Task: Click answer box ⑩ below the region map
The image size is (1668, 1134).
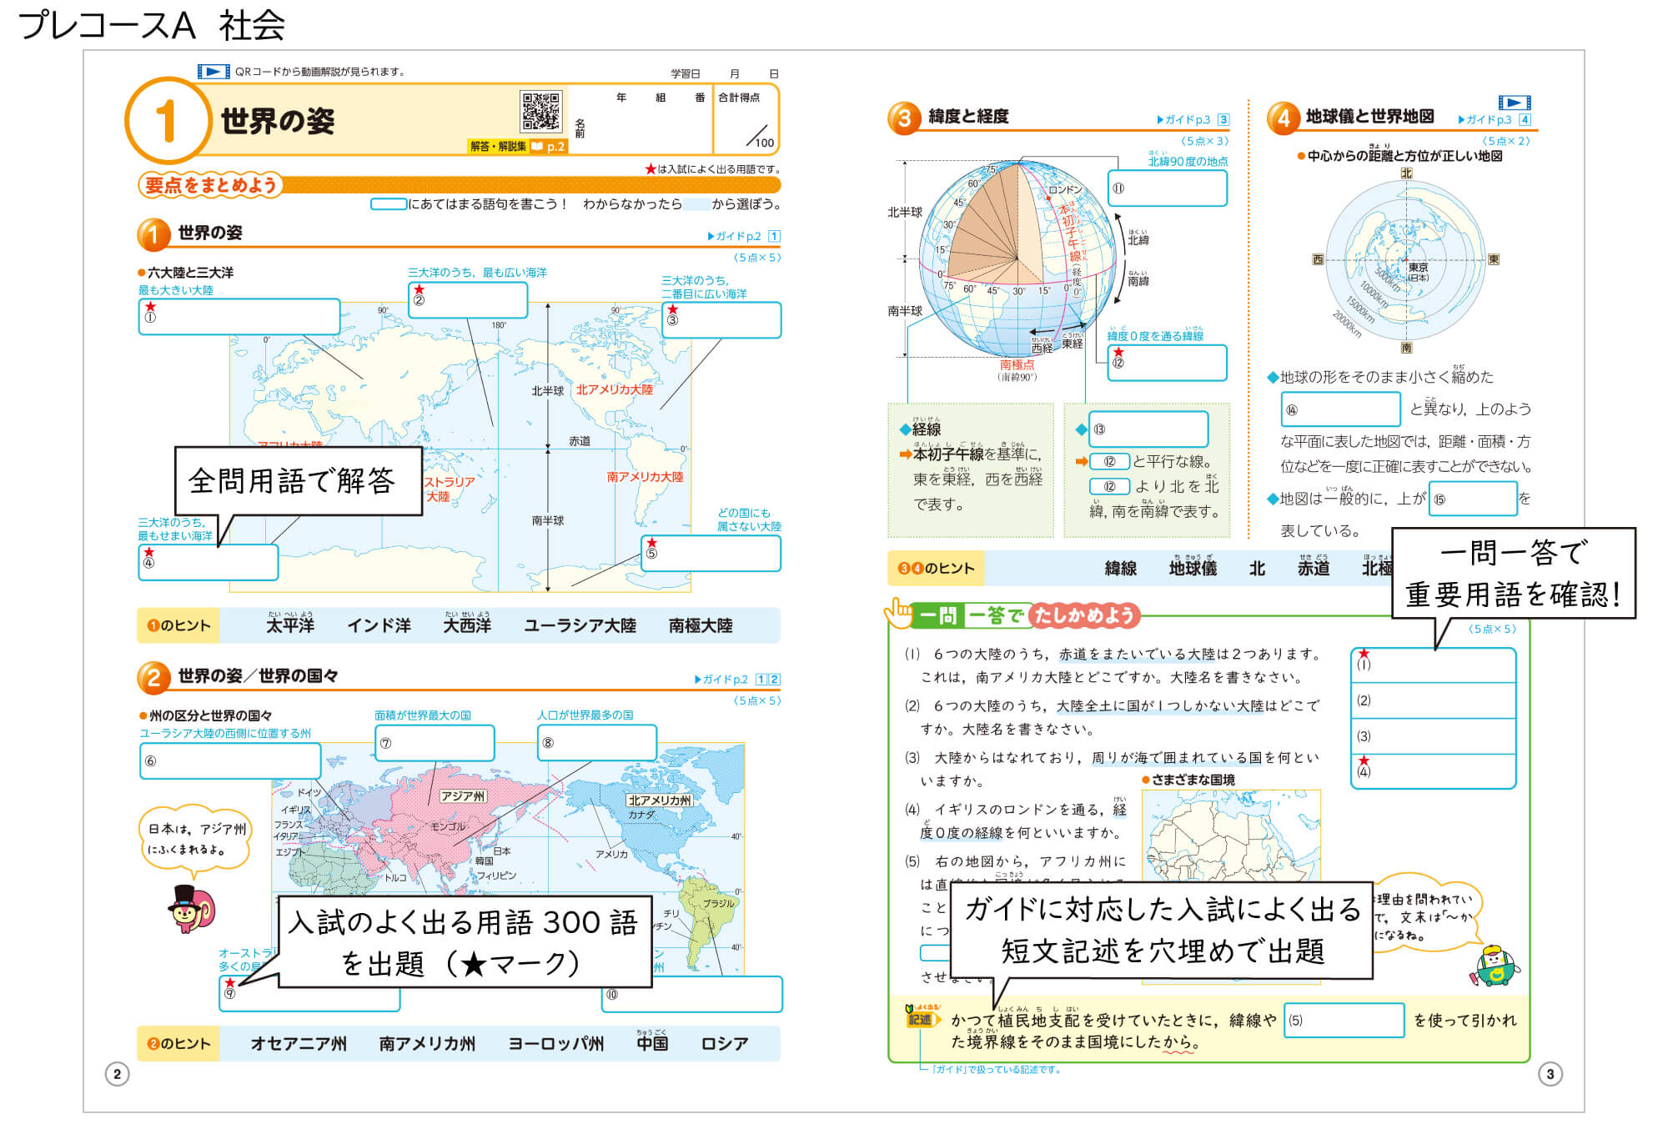Action: (x=692, y=995)
